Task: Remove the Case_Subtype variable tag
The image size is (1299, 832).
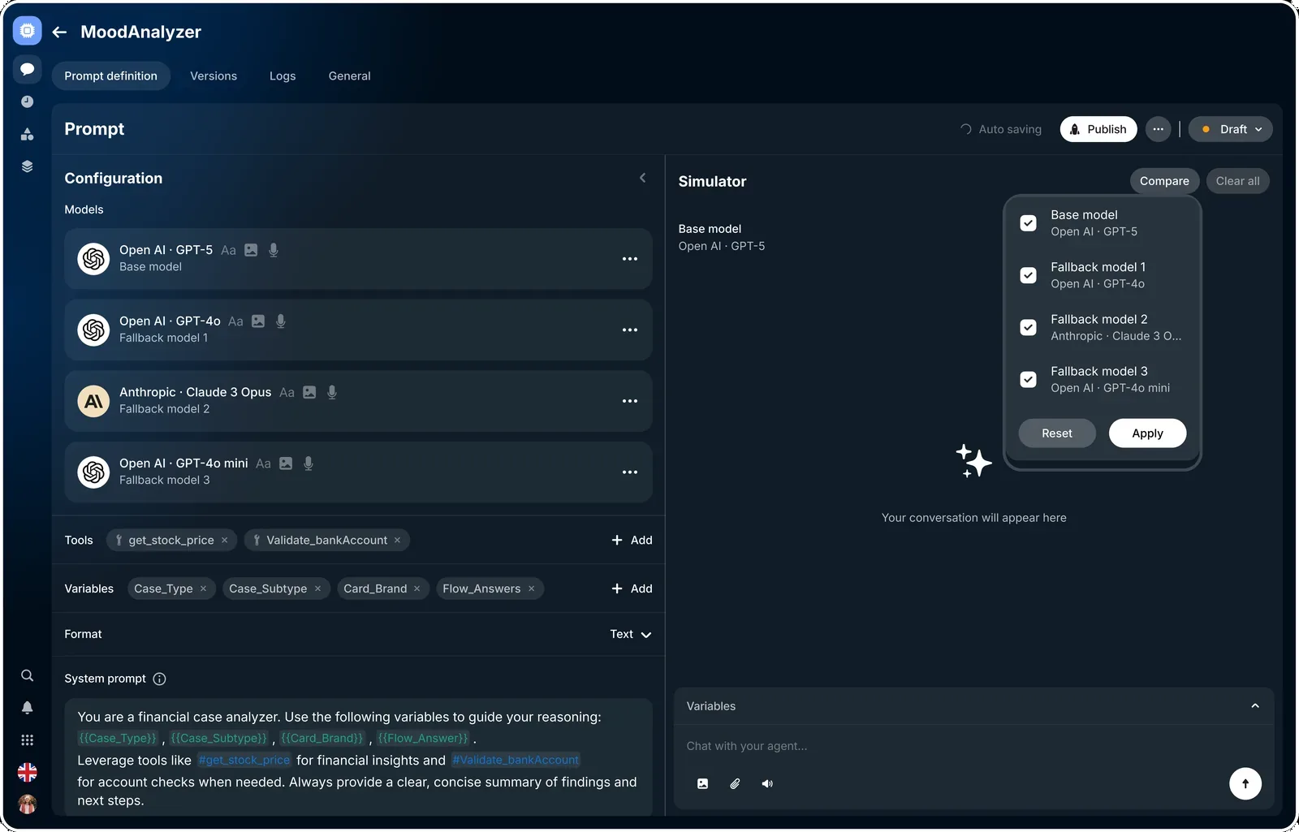Action: [317, 589]
